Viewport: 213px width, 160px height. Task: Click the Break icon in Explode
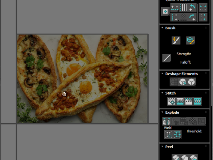coord(167,121)
